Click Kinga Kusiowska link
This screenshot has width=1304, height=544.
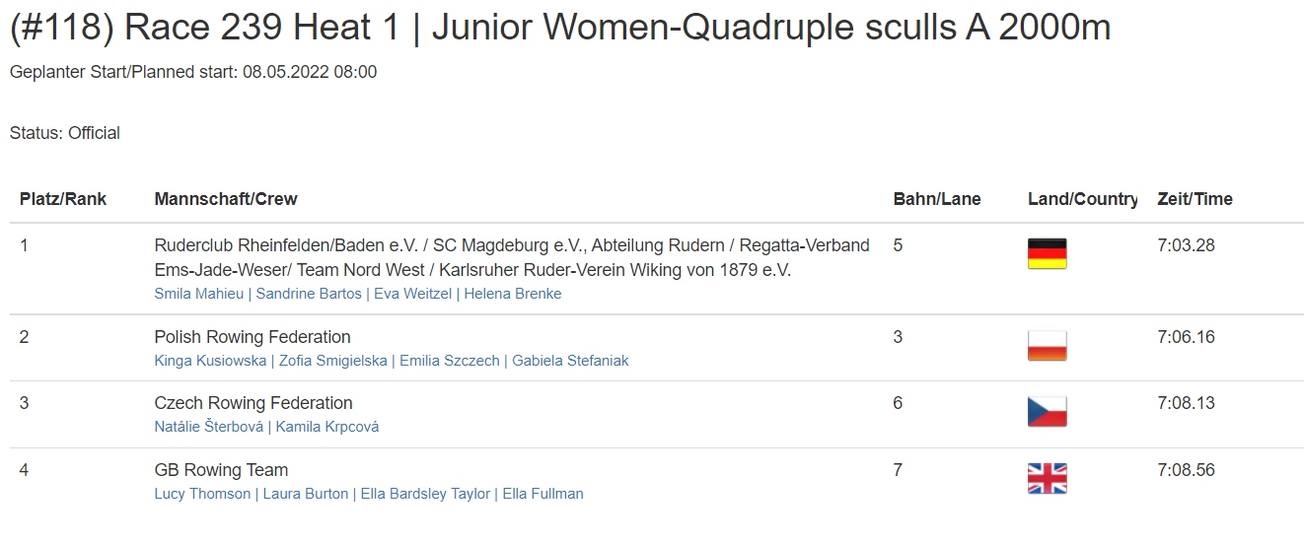point(210,361)
